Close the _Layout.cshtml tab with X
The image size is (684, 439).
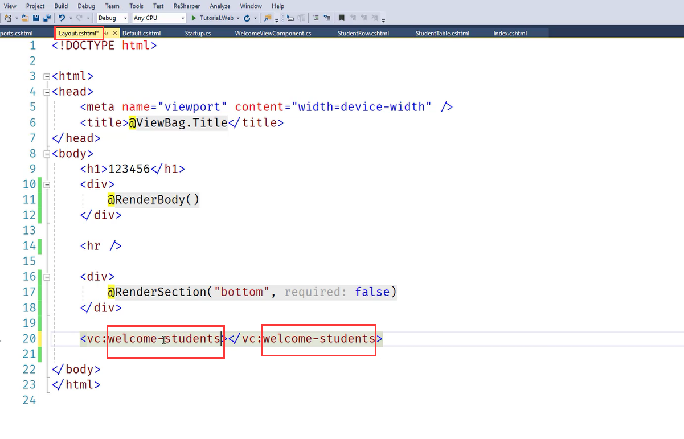114,33
